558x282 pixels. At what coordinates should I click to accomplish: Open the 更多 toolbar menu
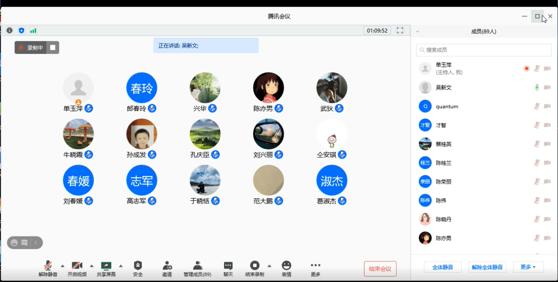pos(315,268)
